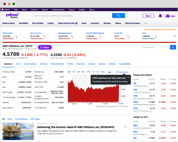The width and height of the screenshot is (178, 142).
Task: Open the Markets menu item
Action: [x=107, y=23]
